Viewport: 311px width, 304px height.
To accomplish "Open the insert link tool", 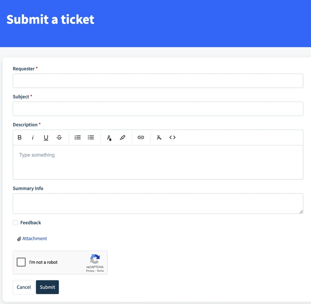I will pyautogui.click(x=141, y=137).
